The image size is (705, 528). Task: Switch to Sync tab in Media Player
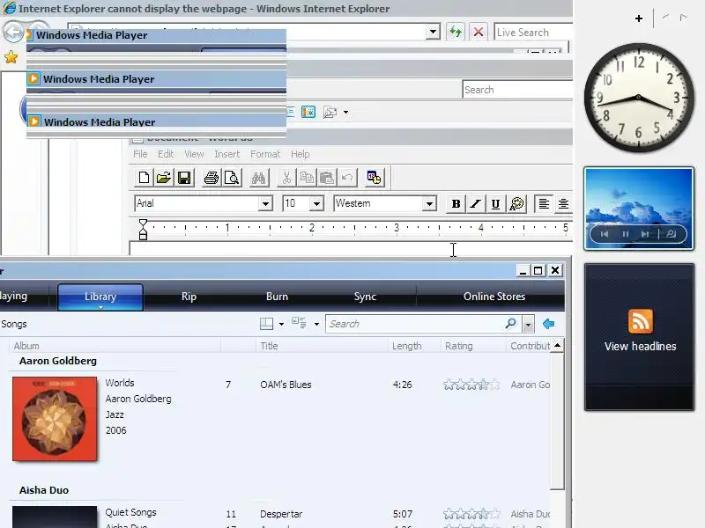coord(365,297)
